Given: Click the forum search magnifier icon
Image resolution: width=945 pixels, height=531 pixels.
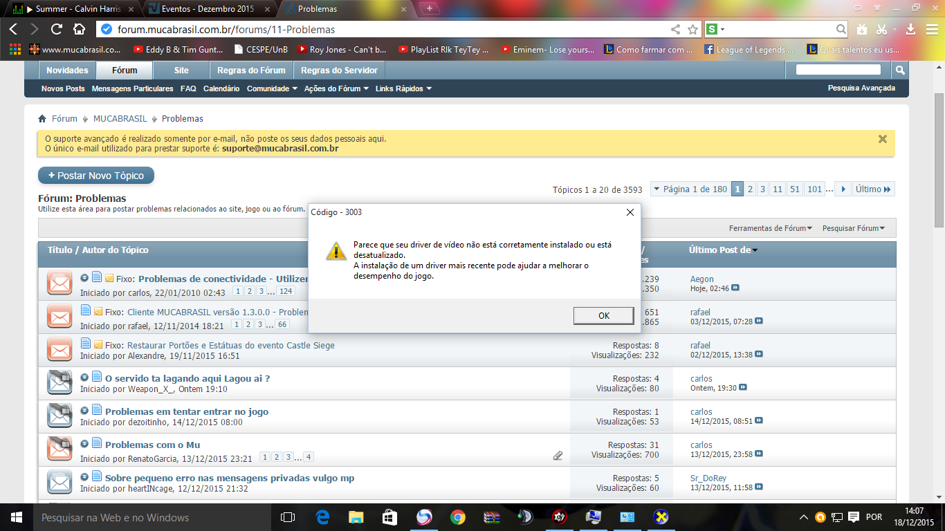Looking at the screenshot, I should [899, 70].
